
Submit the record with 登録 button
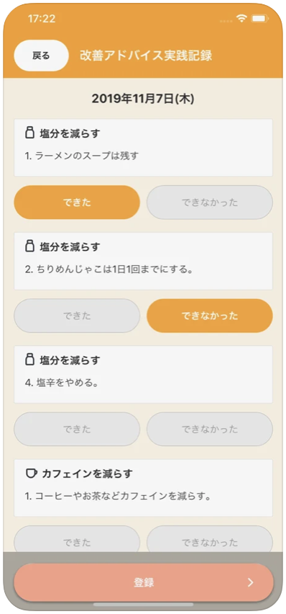(144, 583)
